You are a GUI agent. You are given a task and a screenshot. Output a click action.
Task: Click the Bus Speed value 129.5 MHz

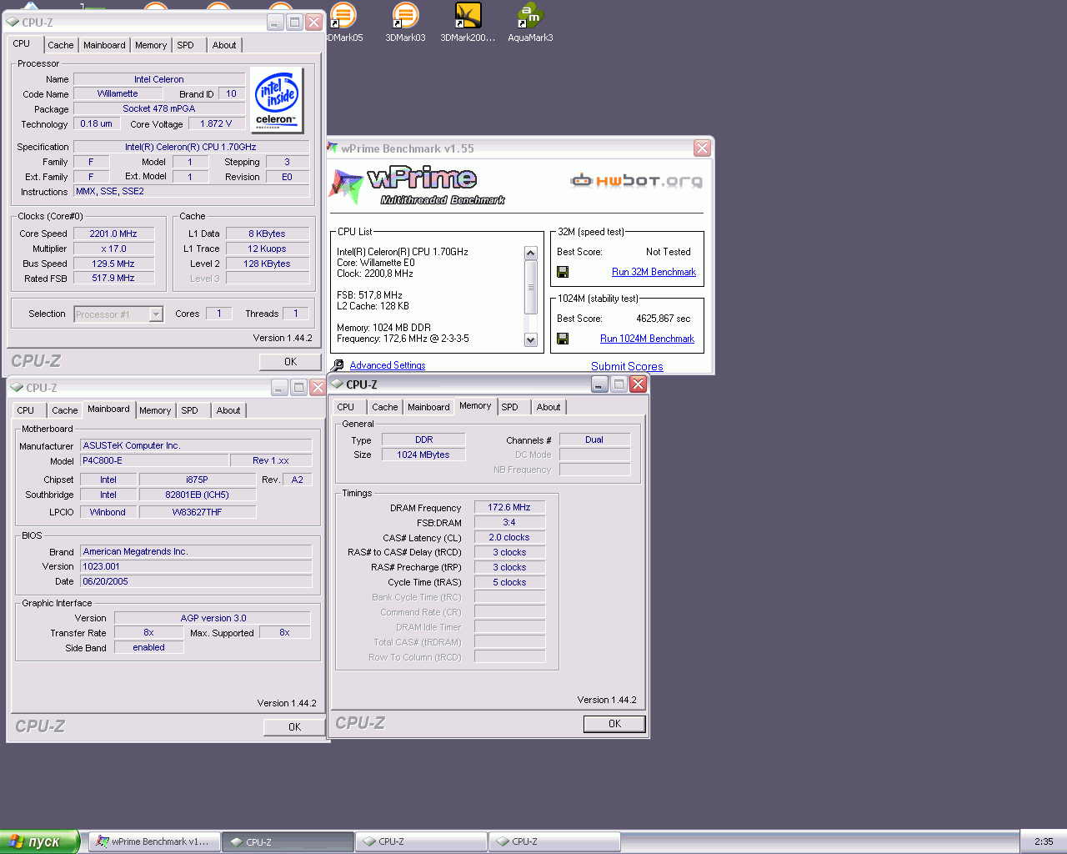click(113, 264)
